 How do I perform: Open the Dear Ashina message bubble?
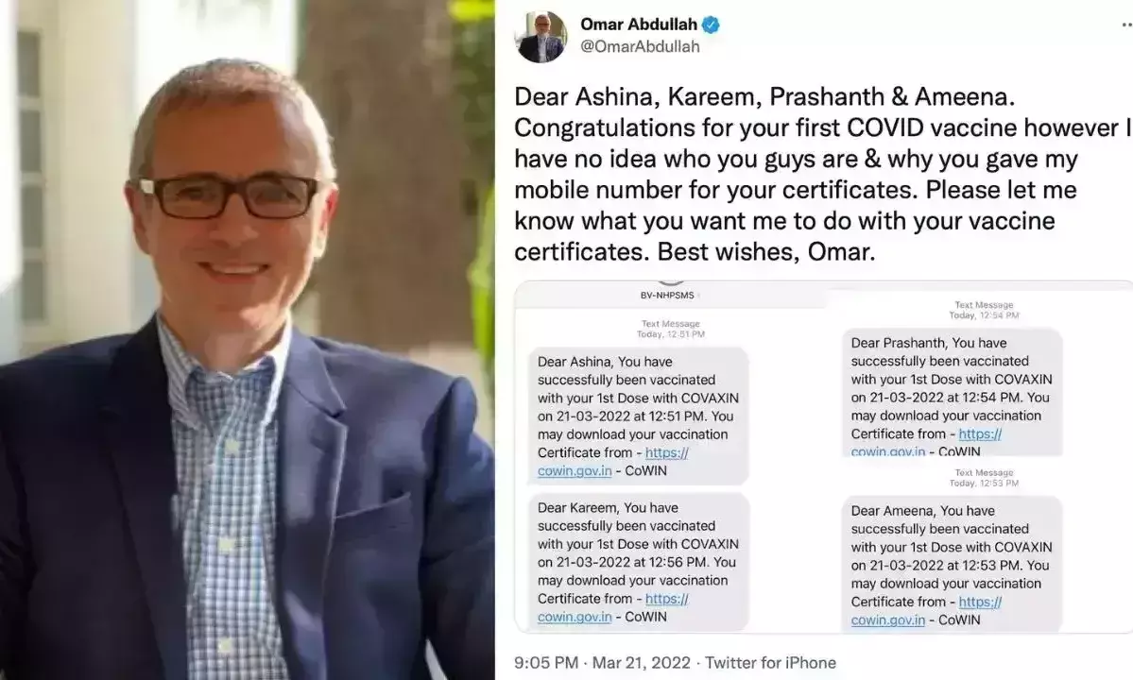point(638,416)
